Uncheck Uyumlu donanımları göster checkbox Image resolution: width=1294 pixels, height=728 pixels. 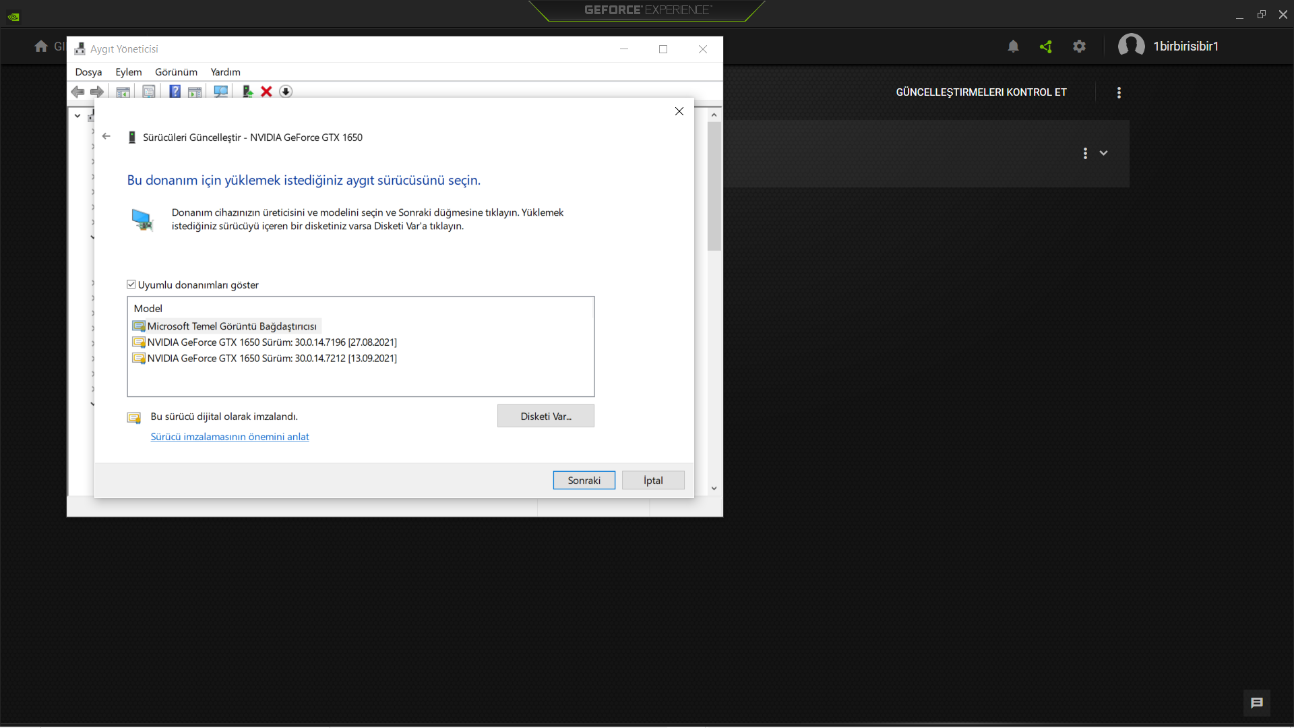[x=131, y=284]
